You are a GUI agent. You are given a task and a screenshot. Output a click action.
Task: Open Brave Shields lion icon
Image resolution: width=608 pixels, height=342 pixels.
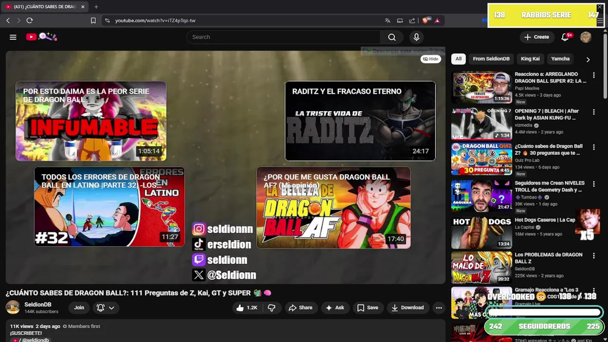click(426, 20)
